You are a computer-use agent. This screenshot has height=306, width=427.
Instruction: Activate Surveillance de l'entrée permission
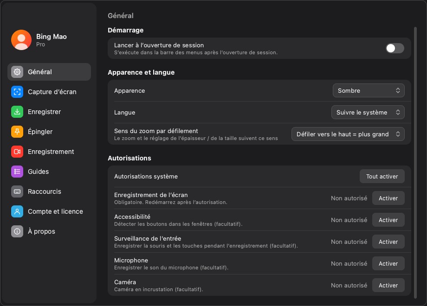click(388, 242)
